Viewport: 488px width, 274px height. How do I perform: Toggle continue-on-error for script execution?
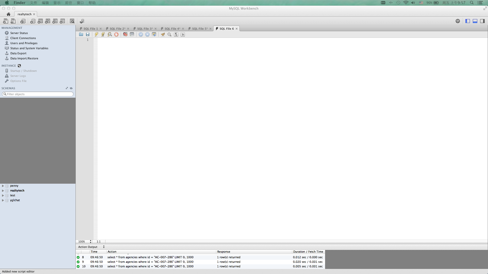pyautogui.click(x=125, y=35)
